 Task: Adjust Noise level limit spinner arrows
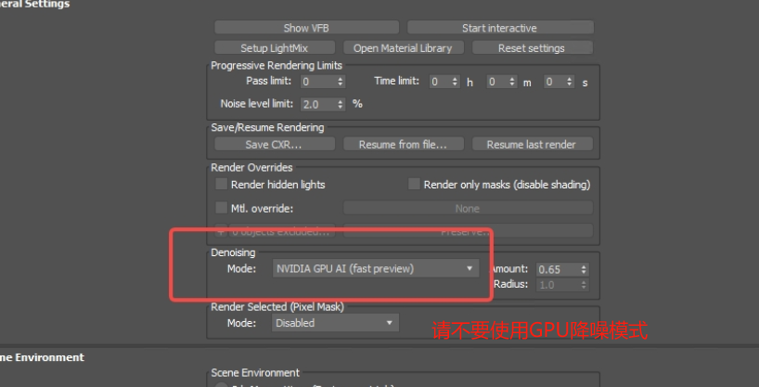[341, 105]
